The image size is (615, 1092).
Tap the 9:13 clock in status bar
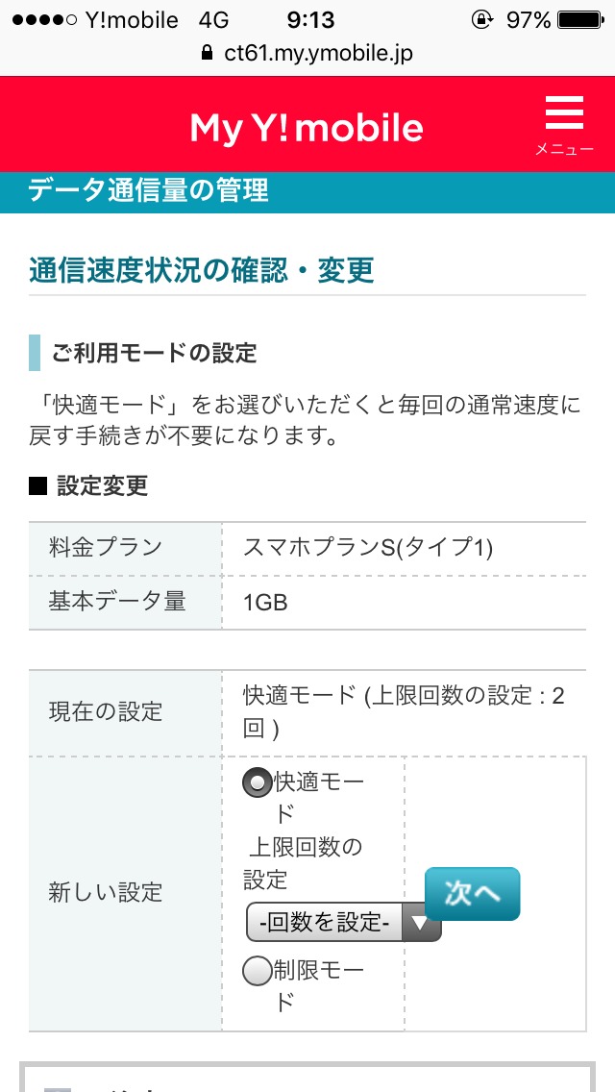(x=310, y=19)
